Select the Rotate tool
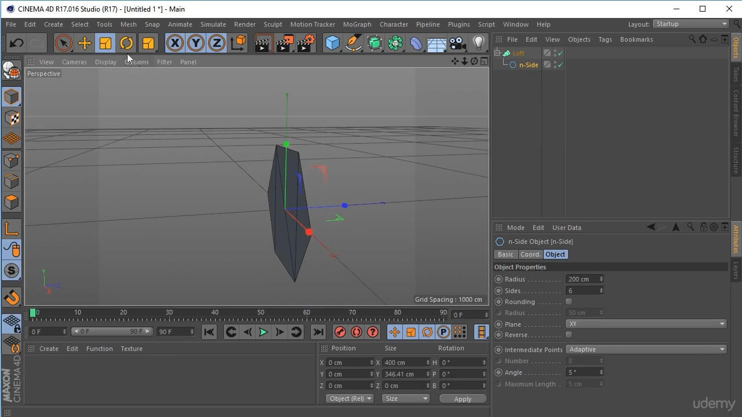 coord(126,43)
